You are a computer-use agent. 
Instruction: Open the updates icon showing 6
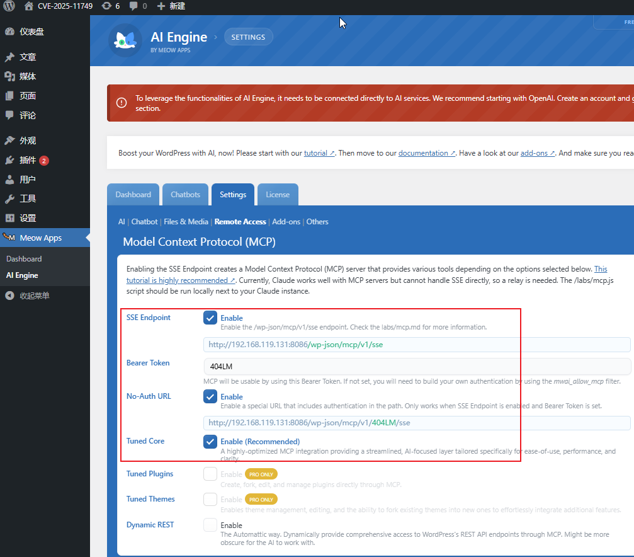(x=111, y=6)
